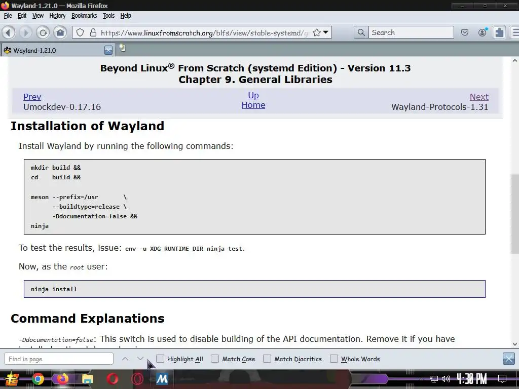Open the hamburger application menu

(x=515, y=32)
